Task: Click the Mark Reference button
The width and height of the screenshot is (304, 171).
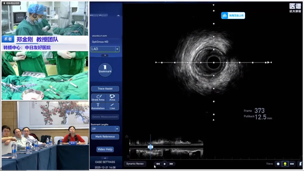Action: pos(105,137)
